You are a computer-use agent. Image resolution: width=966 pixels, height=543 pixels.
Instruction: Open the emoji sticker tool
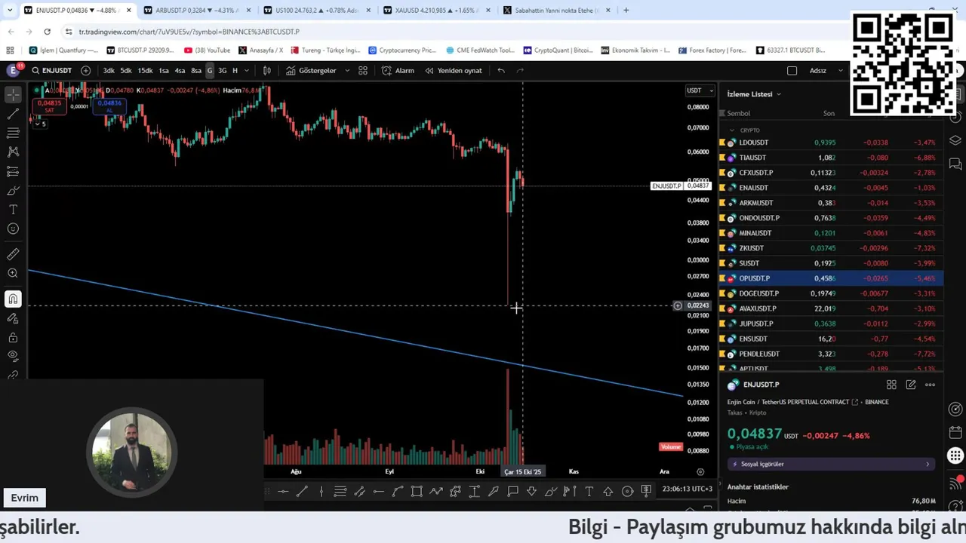point(13,229)
